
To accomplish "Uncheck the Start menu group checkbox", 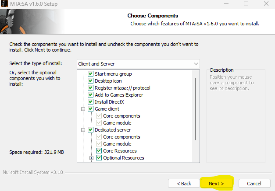I will pos(90,74).
